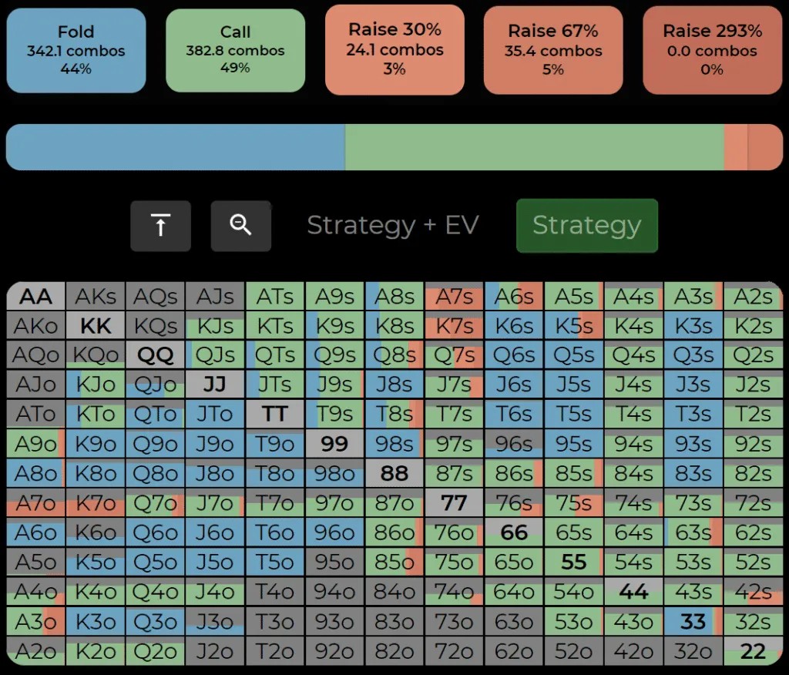789x675 pixels.
Task: Click the K7o hand cell
Action: (x=96, y=504)
